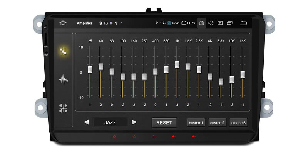Select next EQ preset with right arrow
The image size is (308, 154).
coord(134,122)
